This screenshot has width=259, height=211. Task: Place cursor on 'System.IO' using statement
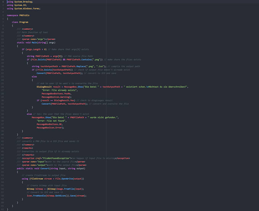(20, 5)
